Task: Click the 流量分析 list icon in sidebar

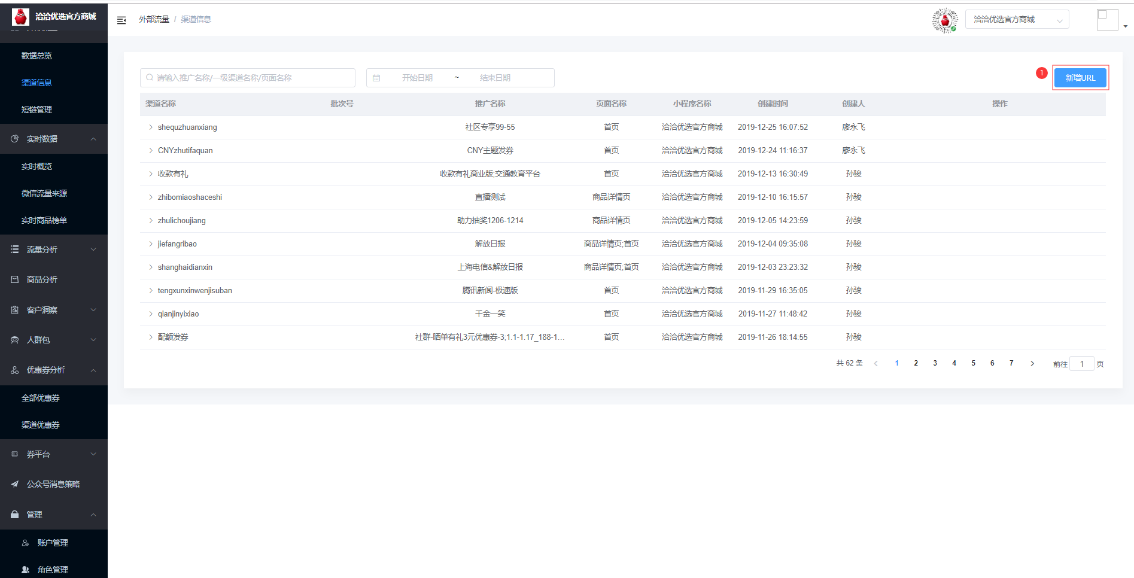Action: [15, 250]
